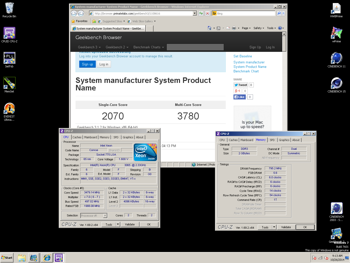Screen dimensions: 350x263
Task: Expand the Geekbench 3 nav menu
Action: (x=89, y=47)
